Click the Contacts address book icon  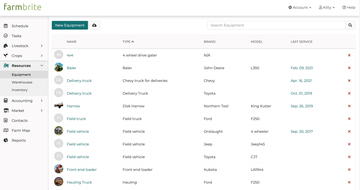[6, 121]
